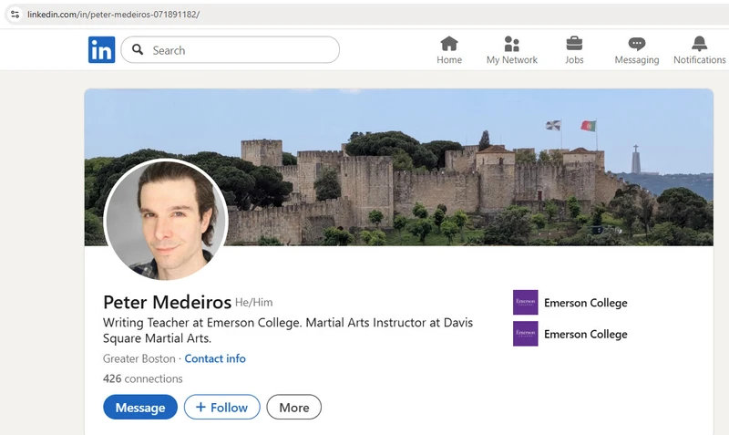Click the LinkedIn logo icon
Viewport: 729px width, 435px height.
(x=101, y=50)
